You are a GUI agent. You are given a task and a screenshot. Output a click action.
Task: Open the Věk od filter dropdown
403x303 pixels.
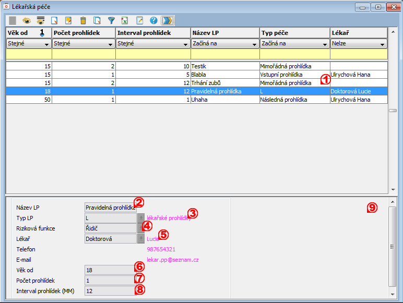(x=47, y=44)
